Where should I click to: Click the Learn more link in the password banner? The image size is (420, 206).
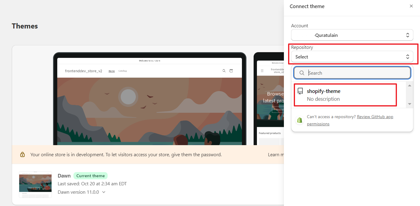[x=276, y=154]
